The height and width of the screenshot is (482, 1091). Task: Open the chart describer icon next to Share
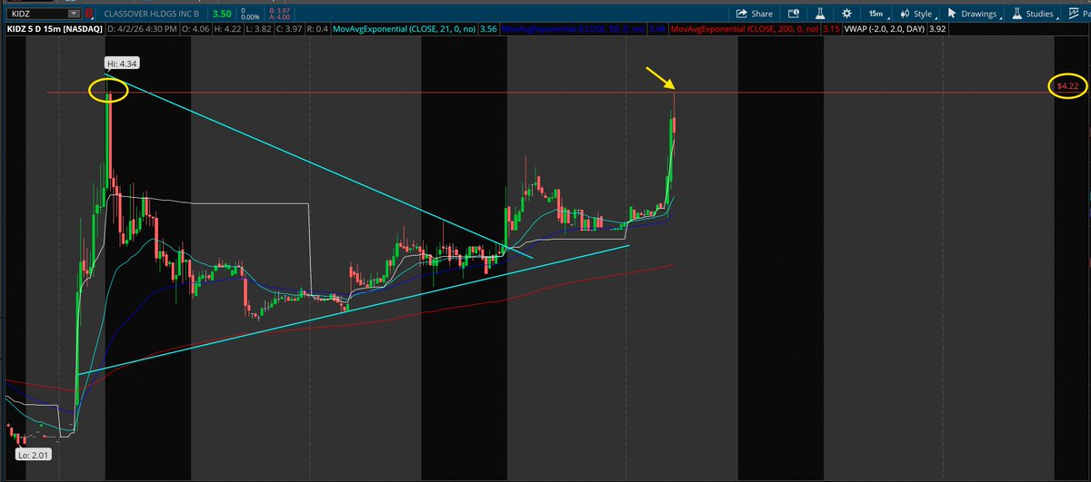coord(794,14)
